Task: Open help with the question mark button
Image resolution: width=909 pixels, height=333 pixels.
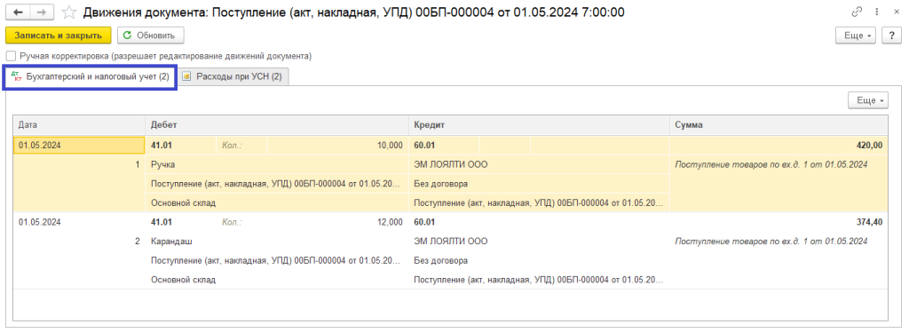Action: (x=891, y=36)
